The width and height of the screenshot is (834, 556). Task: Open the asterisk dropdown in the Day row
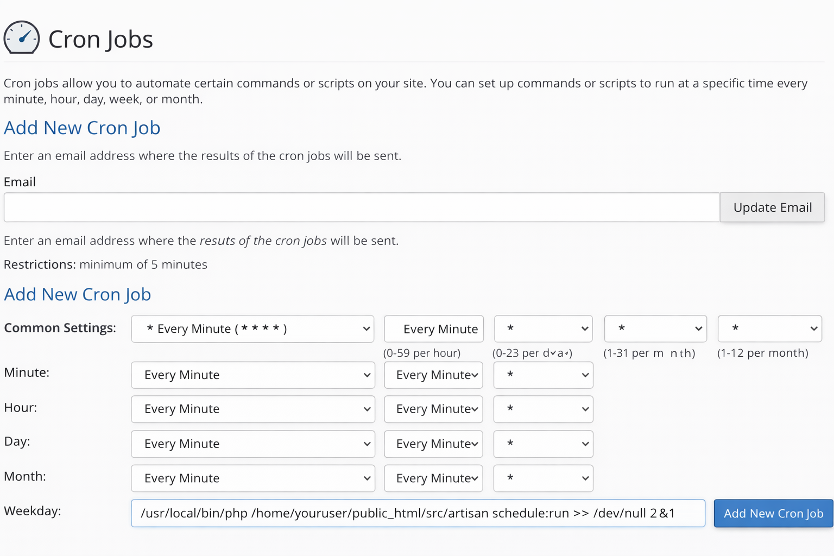coord(543,444)
